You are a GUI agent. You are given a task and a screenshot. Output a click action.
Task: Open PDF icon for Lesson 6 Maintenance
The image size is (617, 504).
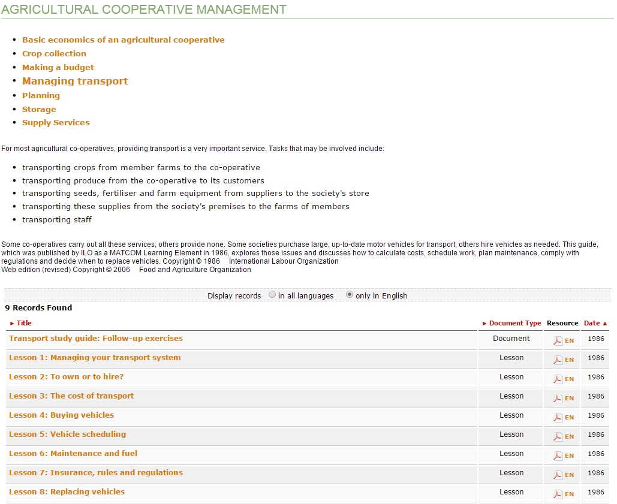tap(558, 455)
